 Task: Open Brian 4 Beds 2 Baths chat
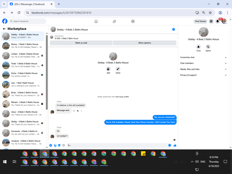(23, 94)
